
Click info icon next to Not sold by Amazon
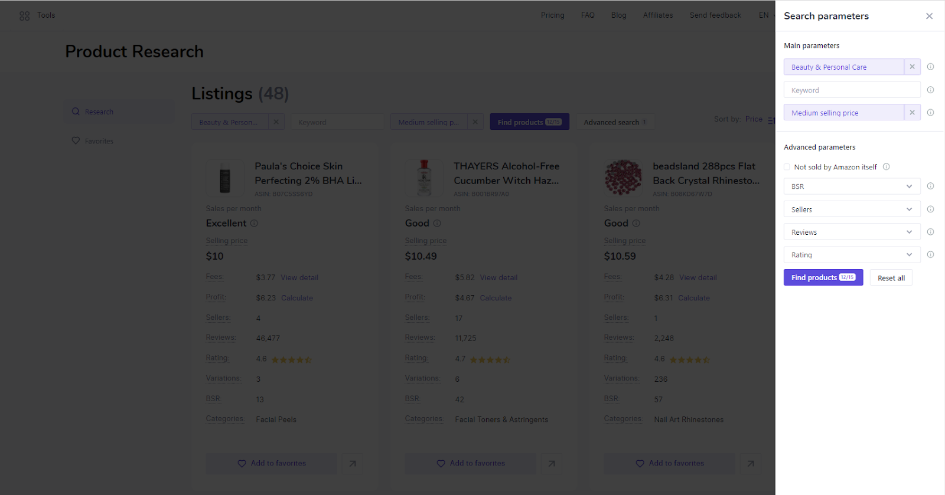click(886, 167)
